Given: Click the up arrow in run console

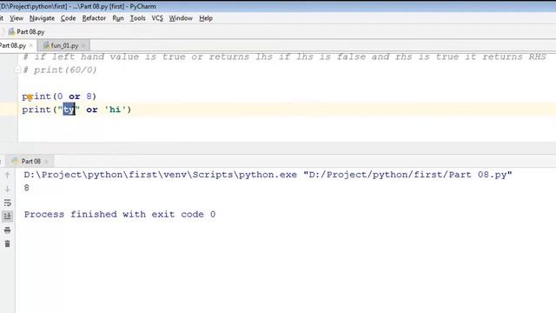Looking at the screenshot, I should [8, 175].
